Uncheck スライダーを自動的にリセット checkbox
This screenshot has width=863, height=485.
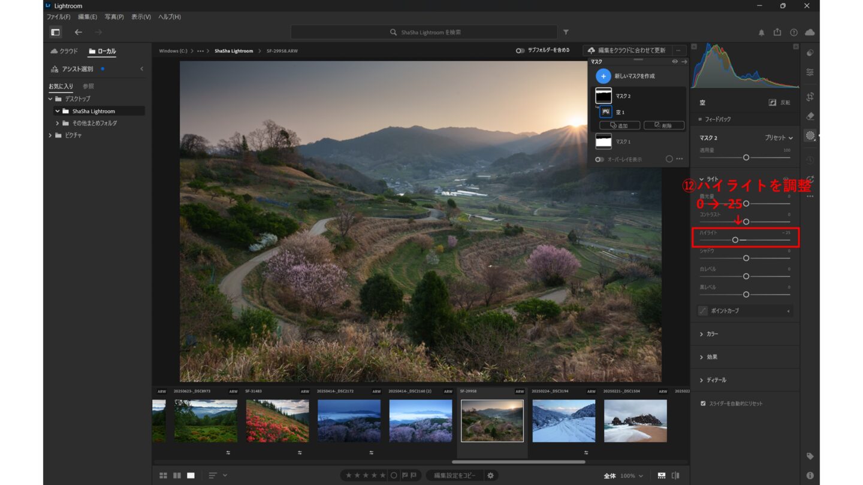tap(703, 404)
